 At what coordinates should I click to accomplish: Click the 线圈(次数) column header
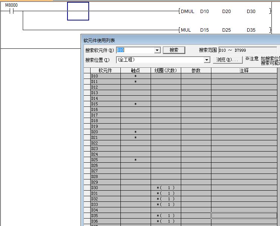[166, 70]
